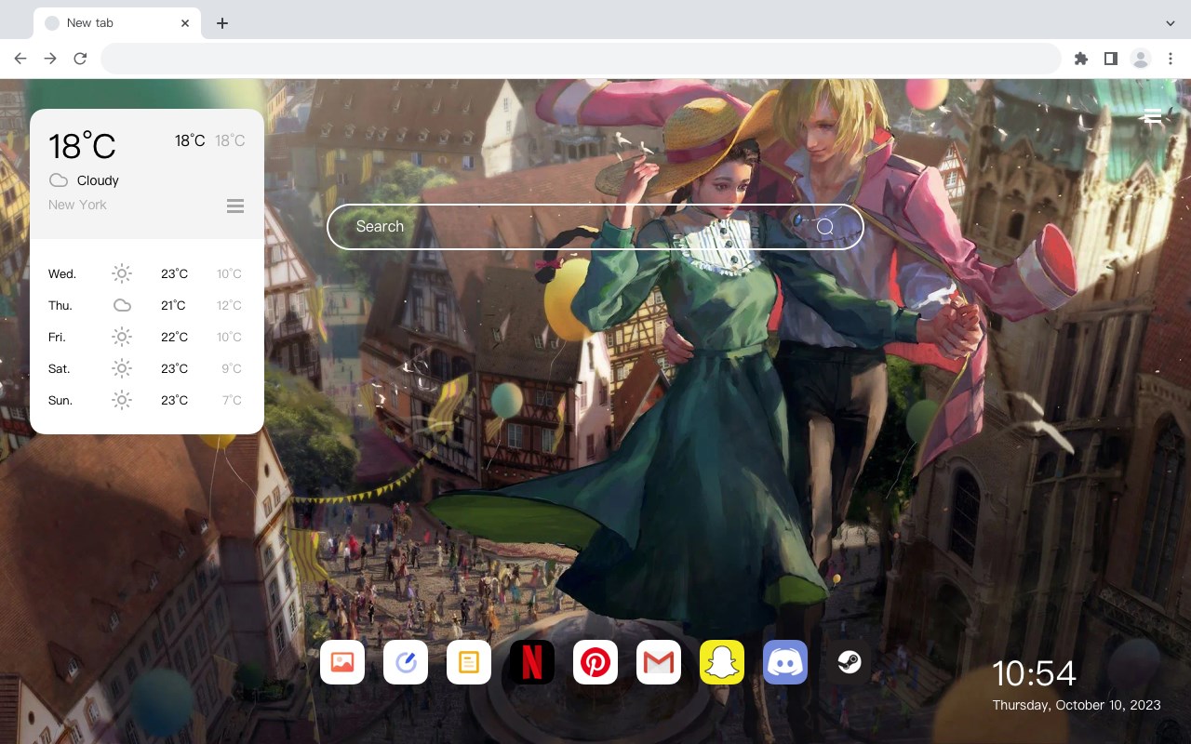Open the Chrome profile avatar
Screen dimensions: 1191x744
pyautogui.click(x=1141, y=59)
